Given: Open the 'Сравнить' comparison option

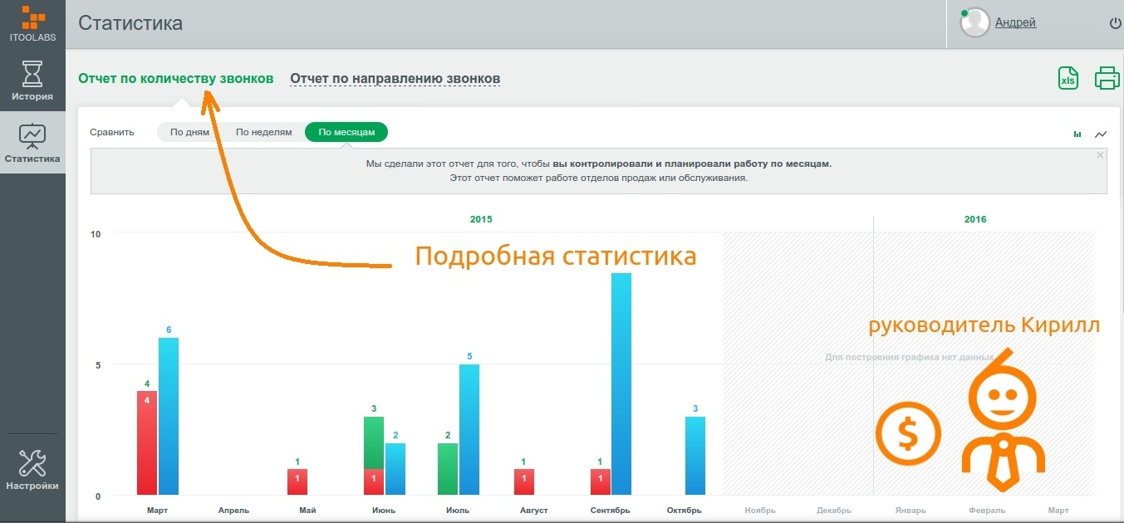Looking at the screenshot, I should pyautogui.click(x=112, y=131).
